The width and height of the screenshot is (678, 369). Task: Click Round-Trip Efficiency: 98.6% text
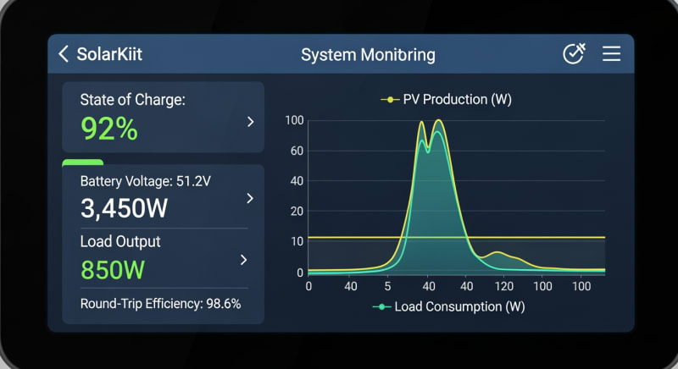tap(160, 304)
